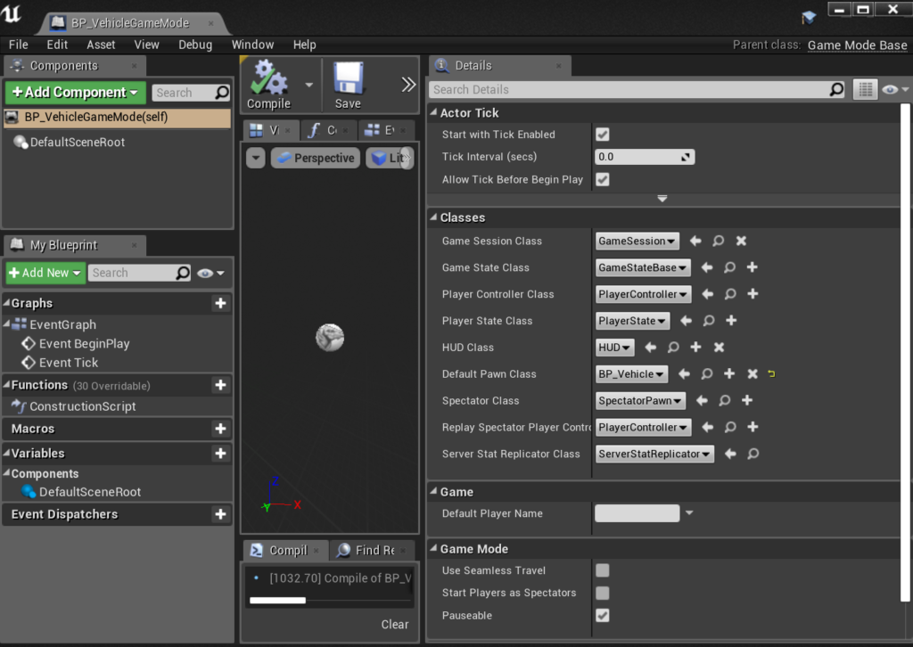913x647 pixels.
Task: Click the green Add Component button
Action: click(x=76, y=93)
